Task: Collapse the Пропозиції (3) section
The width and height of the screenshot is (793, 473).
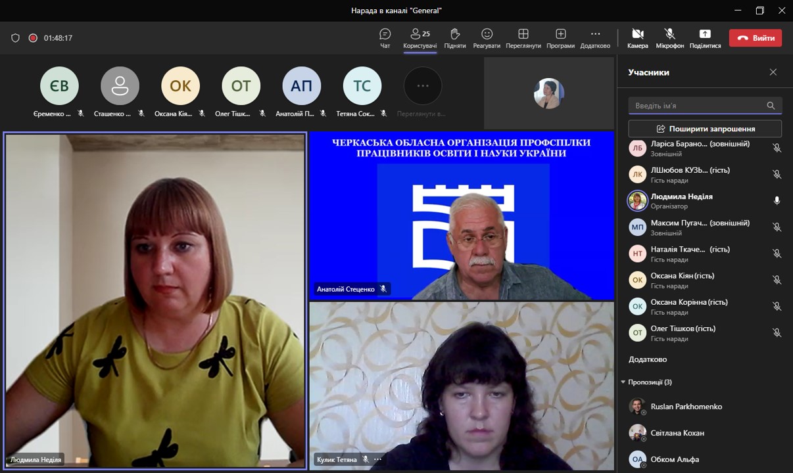Action: pos(623,382)
